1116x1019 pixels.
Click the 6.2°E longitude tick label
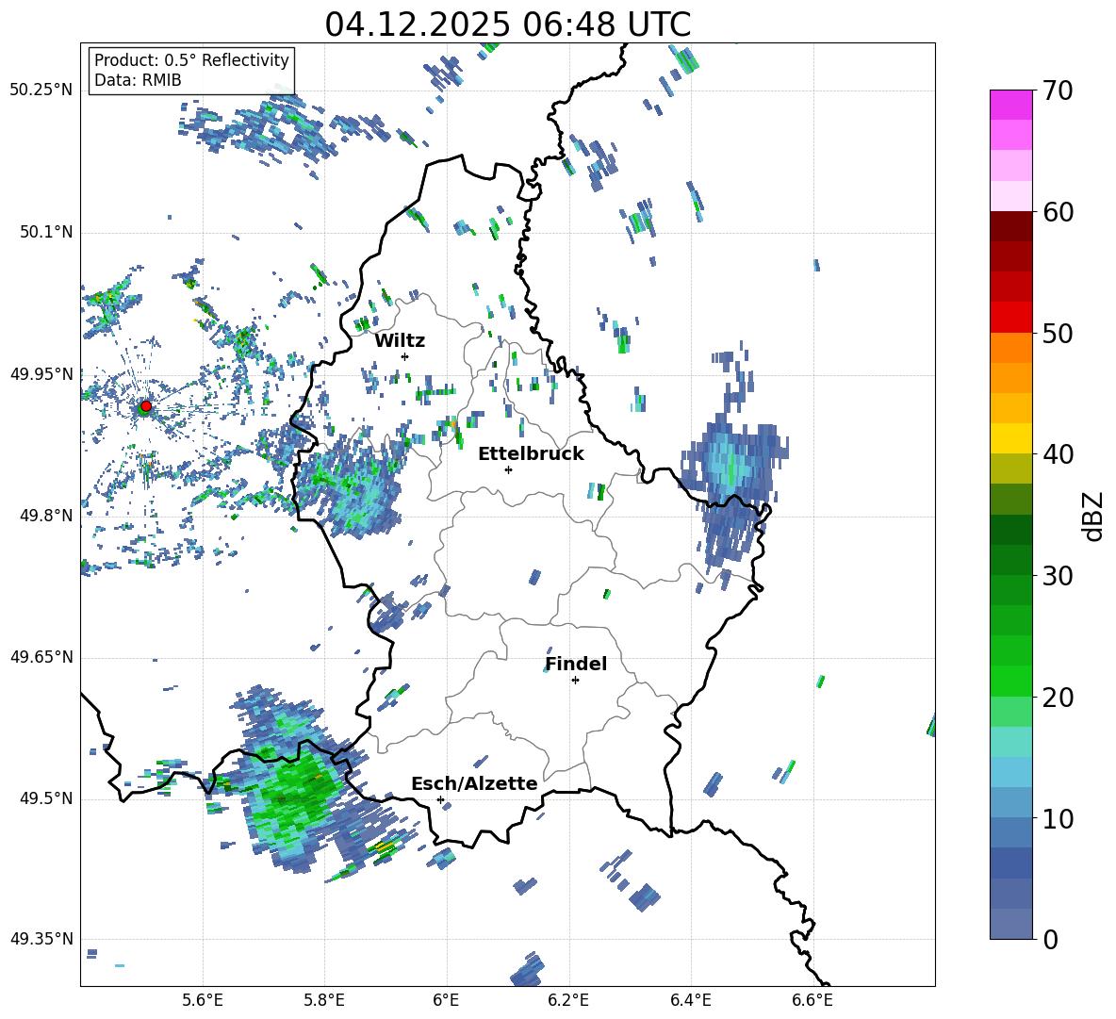tap(568, 999)
